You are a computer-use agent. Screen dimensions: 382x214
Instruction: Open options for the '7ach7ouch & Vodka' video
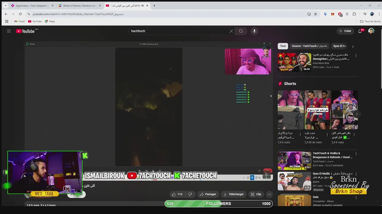click(356, 154)
